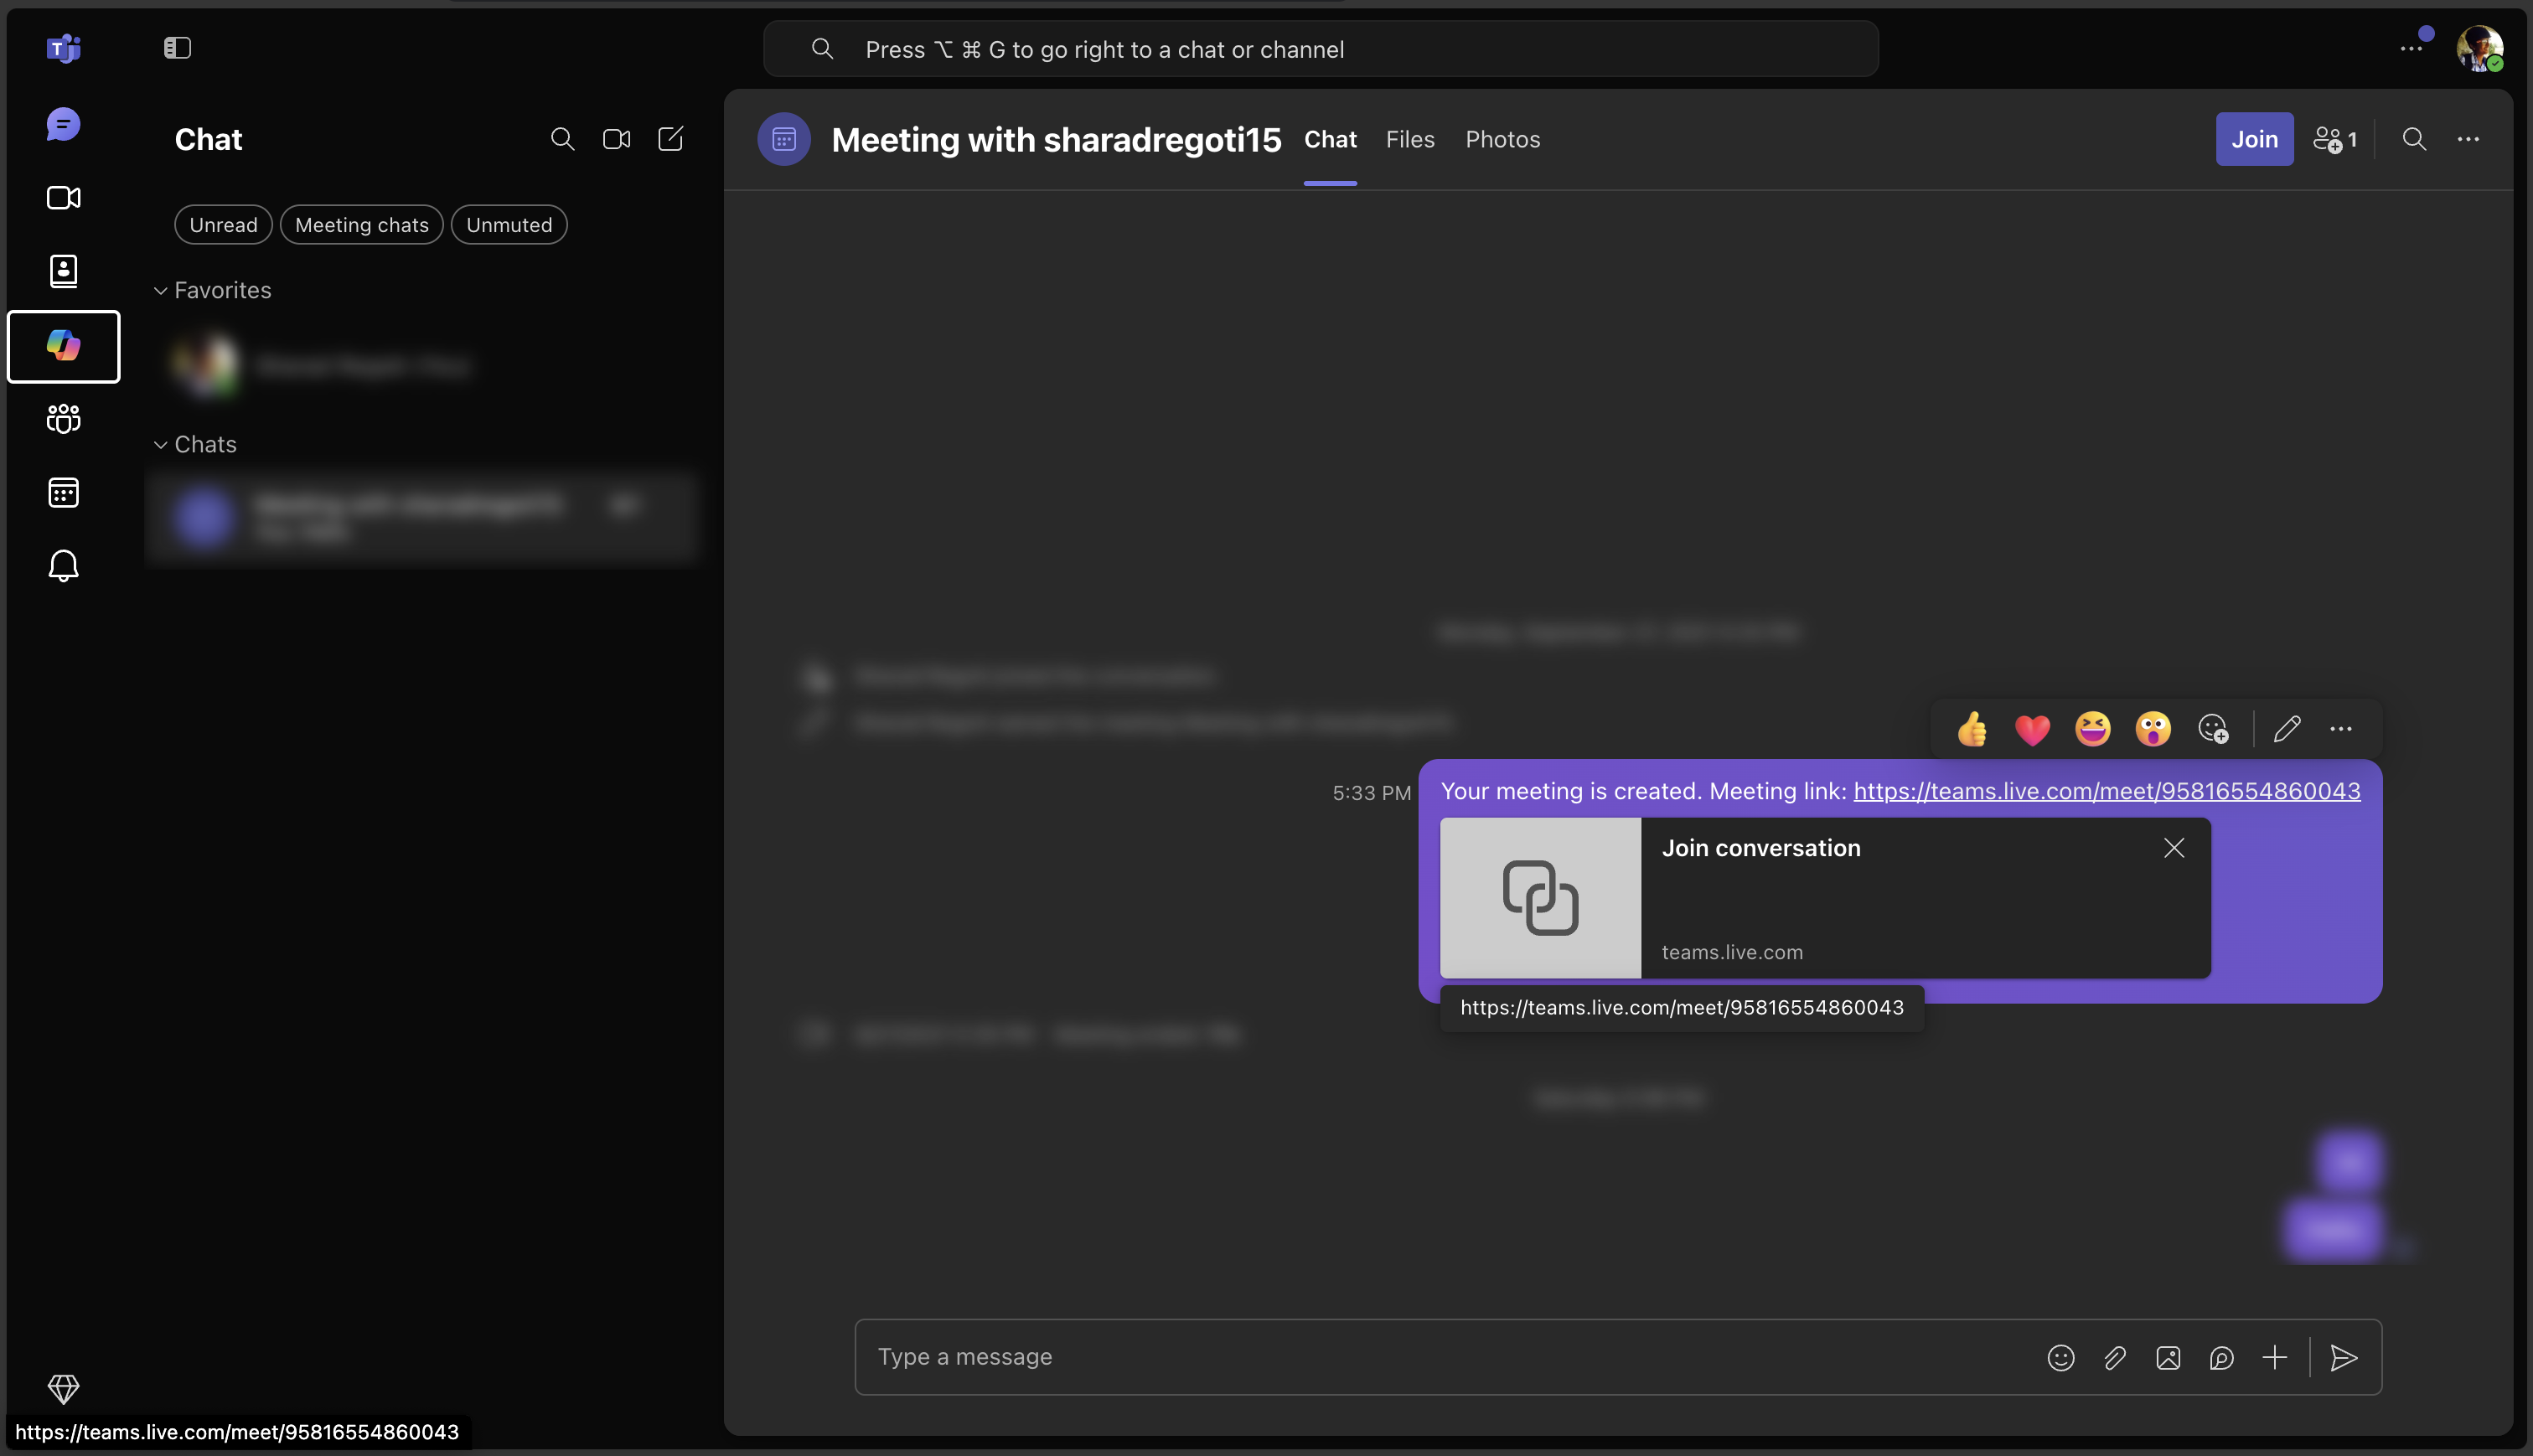The width and height of the screenshot is (2533, 1456).
Task: Open Communities icon in the left rail
Action: pos(63,419)
